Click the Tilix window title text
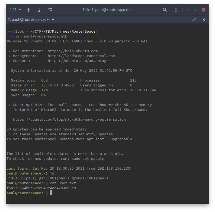This screenshot has height=212, width=215. [107, 10]
